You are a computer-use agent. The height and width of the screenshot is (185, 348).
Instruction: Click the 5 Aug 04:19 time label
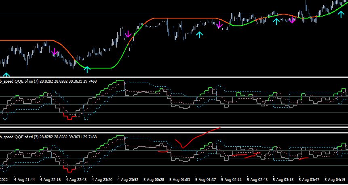335,179
